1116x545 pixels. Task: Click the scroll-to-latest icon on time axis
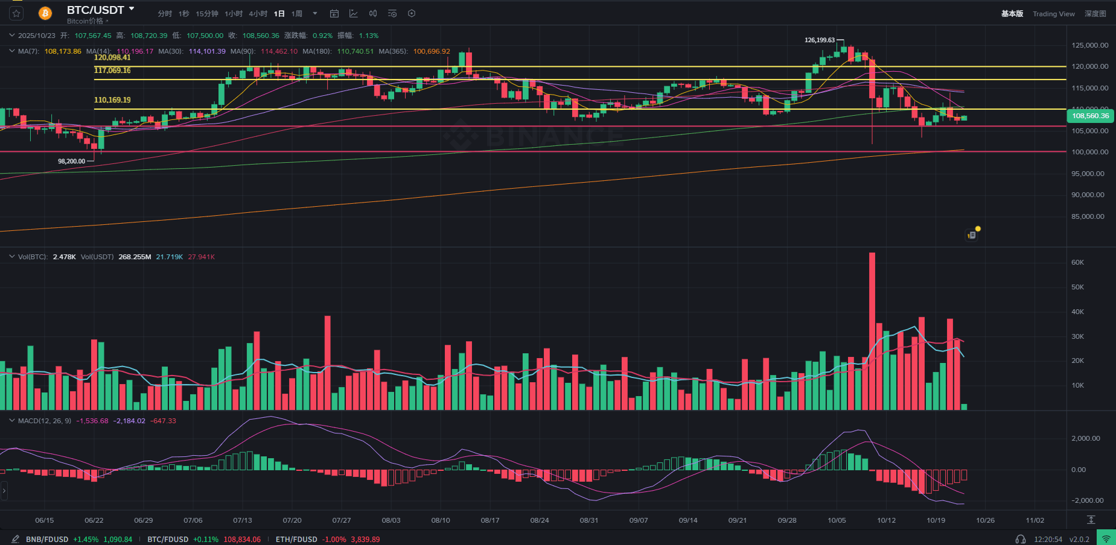coord(1091,520)
